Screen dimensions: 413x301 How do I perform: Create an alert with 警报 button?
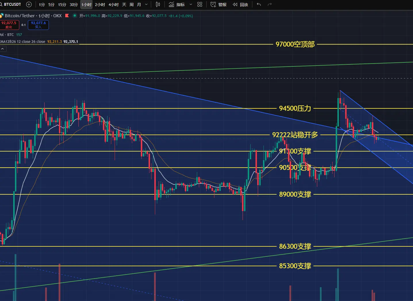pyautogui.click(x=218, y=4)
